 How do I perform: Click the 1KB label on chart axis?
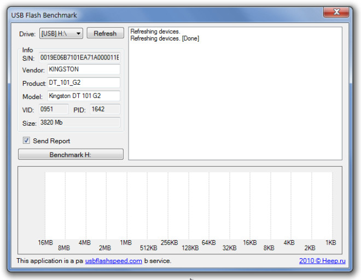[x=330, y=242]
